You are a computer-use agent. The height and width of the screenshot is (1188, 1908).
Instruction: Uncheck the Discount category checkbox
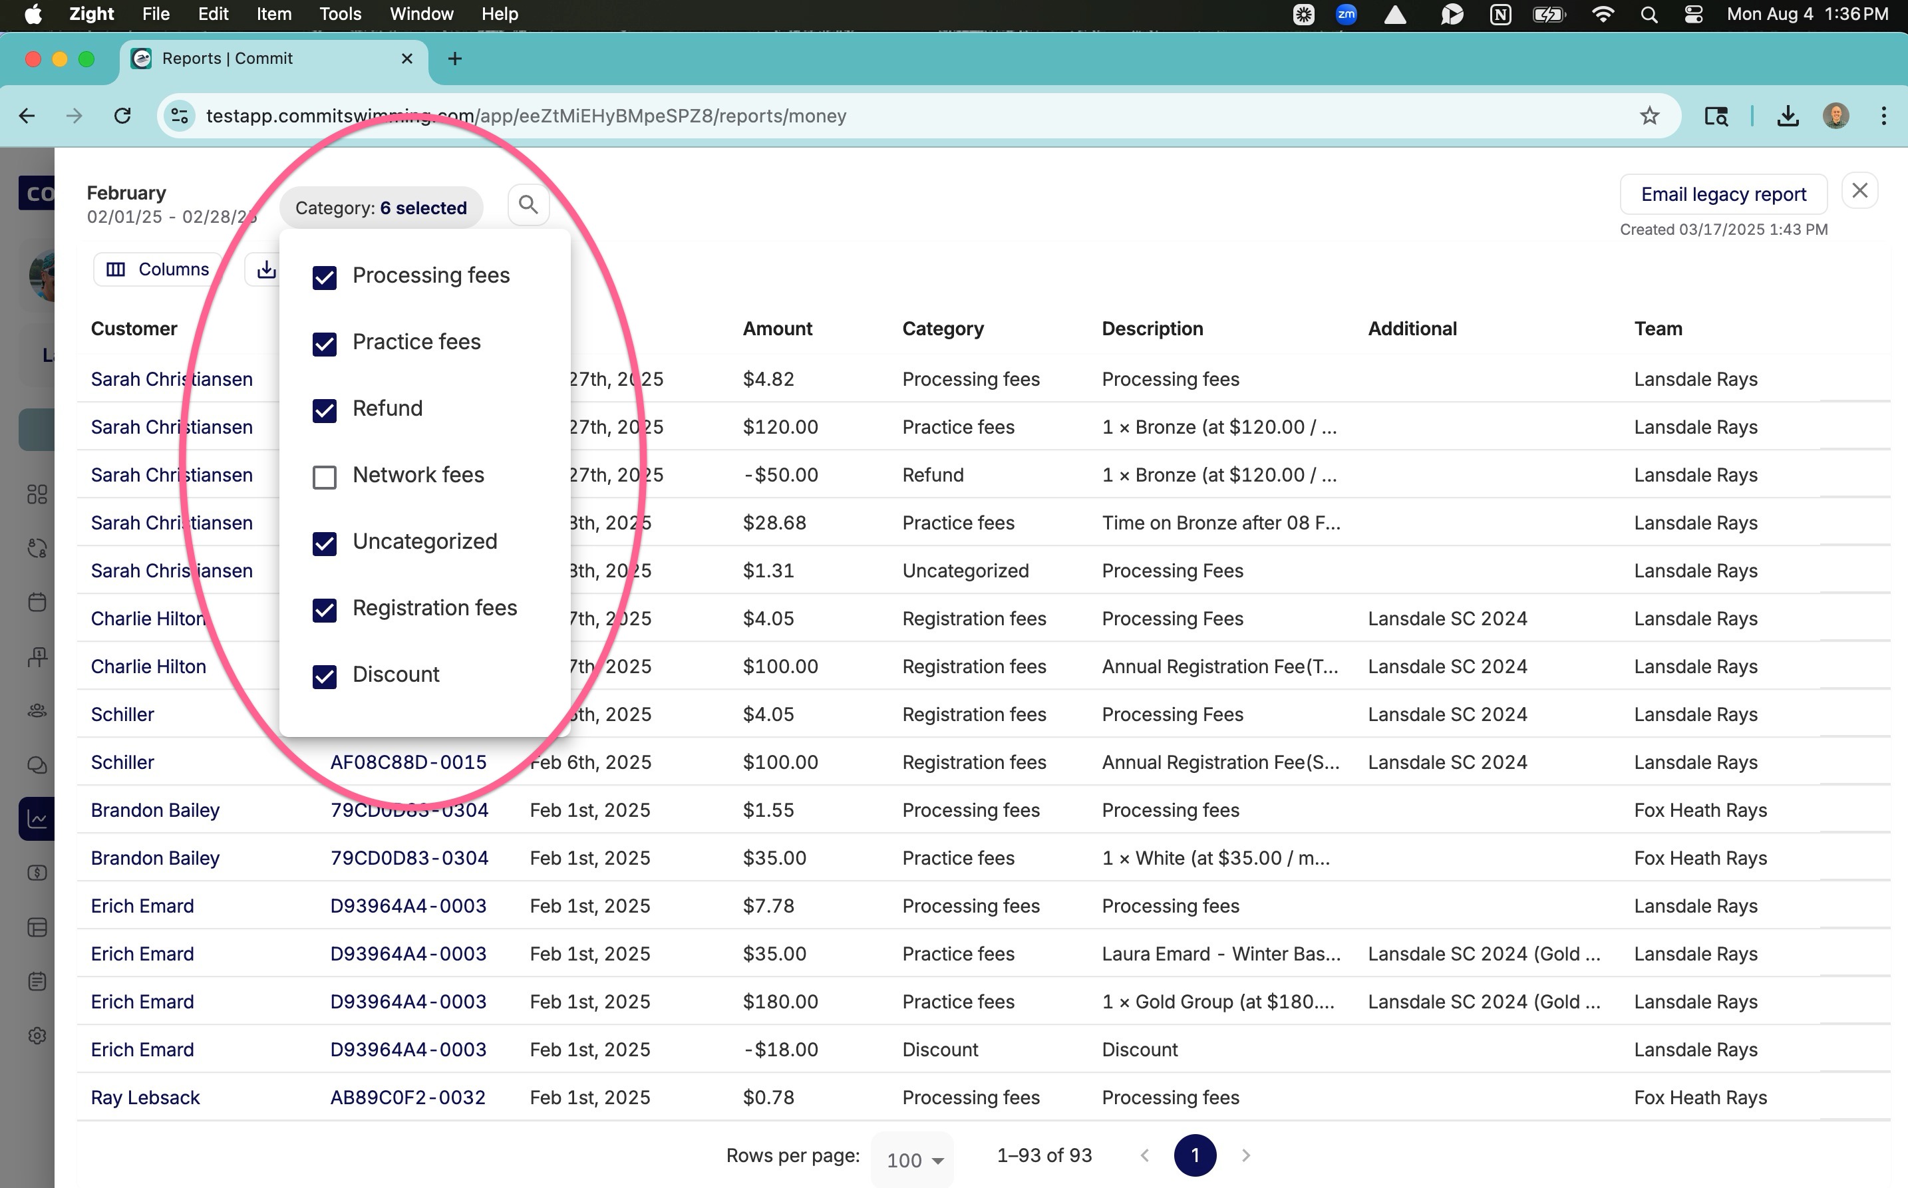[325, 676]
